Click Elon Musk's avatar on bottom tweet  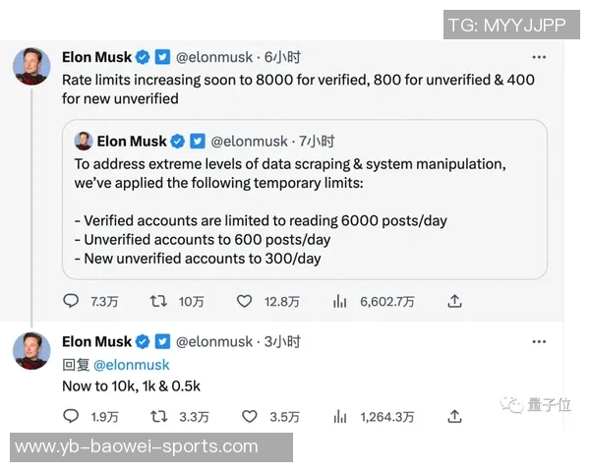pos(31,351)
